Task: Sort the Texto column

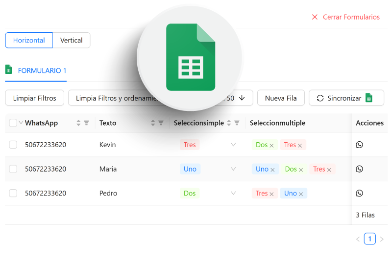Action: (x=153, y=123)
